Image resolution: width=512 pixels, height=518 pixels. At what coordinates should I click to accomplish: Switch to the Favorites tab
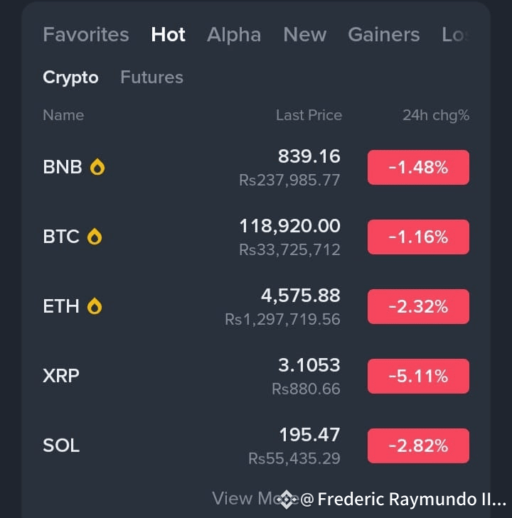coord(86,34)
